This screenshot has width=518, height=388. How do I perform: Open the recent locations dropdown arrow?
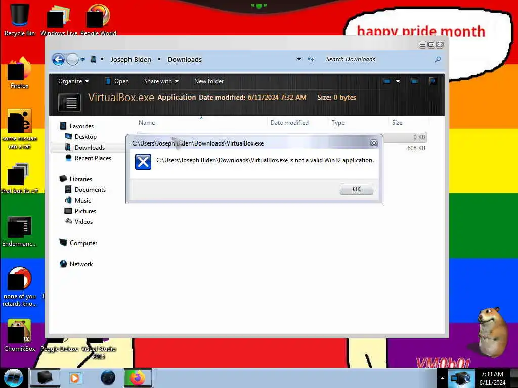(x=82, y=60)
